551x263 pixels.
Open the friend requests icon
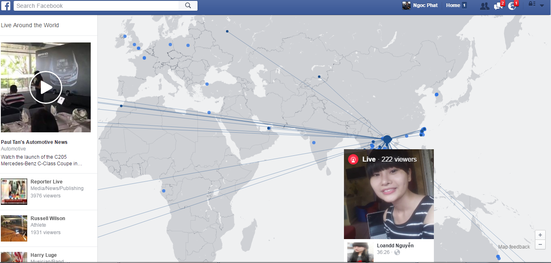484,6
